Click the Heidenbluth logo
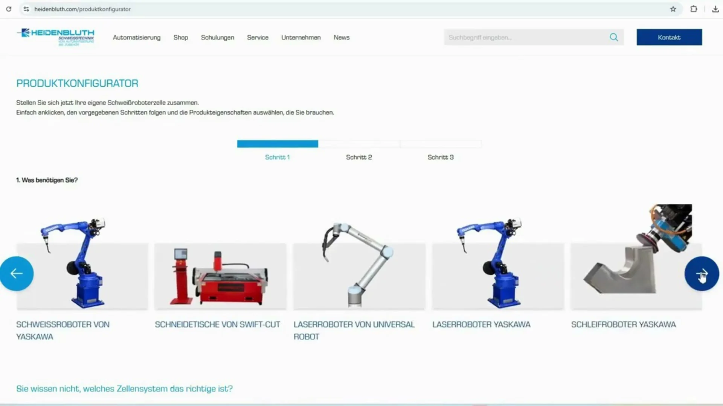 click(x=56, y=37)
